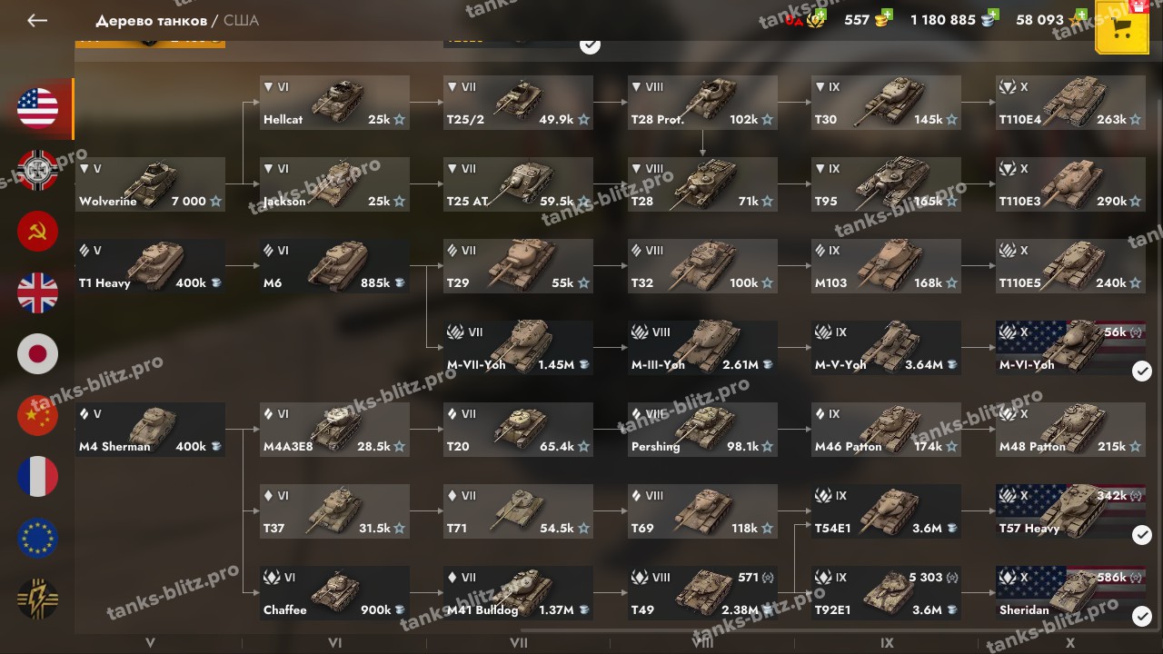Select the United Kingdom flag icon
Screen dimensions: 1163x654
pos(37,293)
